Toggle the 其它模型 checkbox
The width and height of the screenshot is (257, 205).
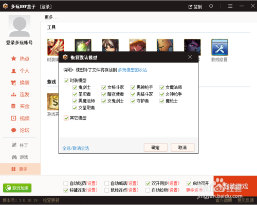click(x=66, y=118)
